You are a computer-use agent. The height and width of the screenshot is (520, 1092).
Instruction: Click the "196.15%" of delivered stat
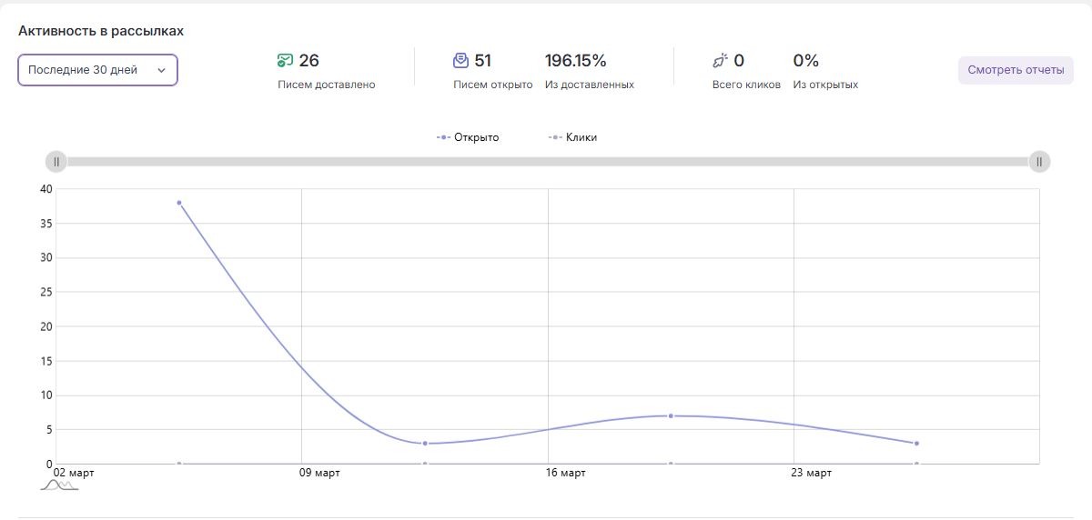click(x=575, y=61)
